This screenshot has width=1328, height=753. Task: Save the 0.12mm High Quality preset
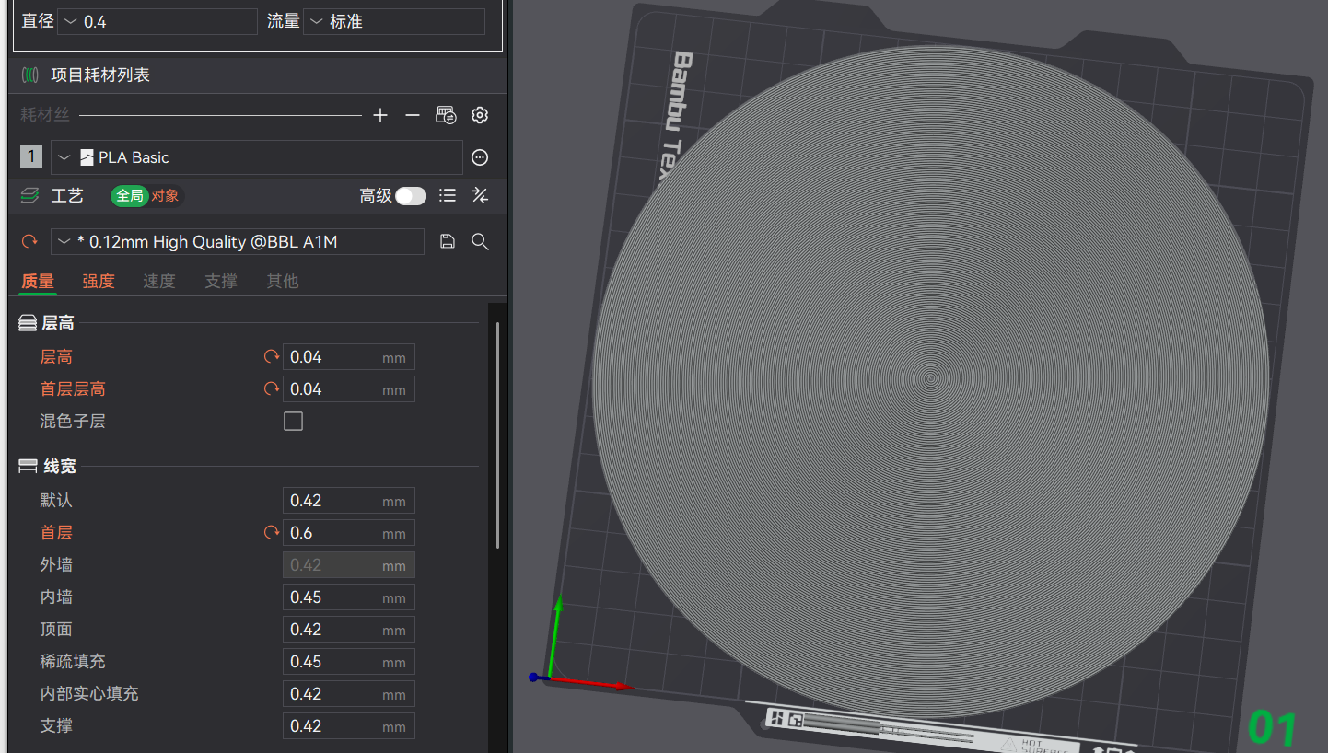[448, 241]
